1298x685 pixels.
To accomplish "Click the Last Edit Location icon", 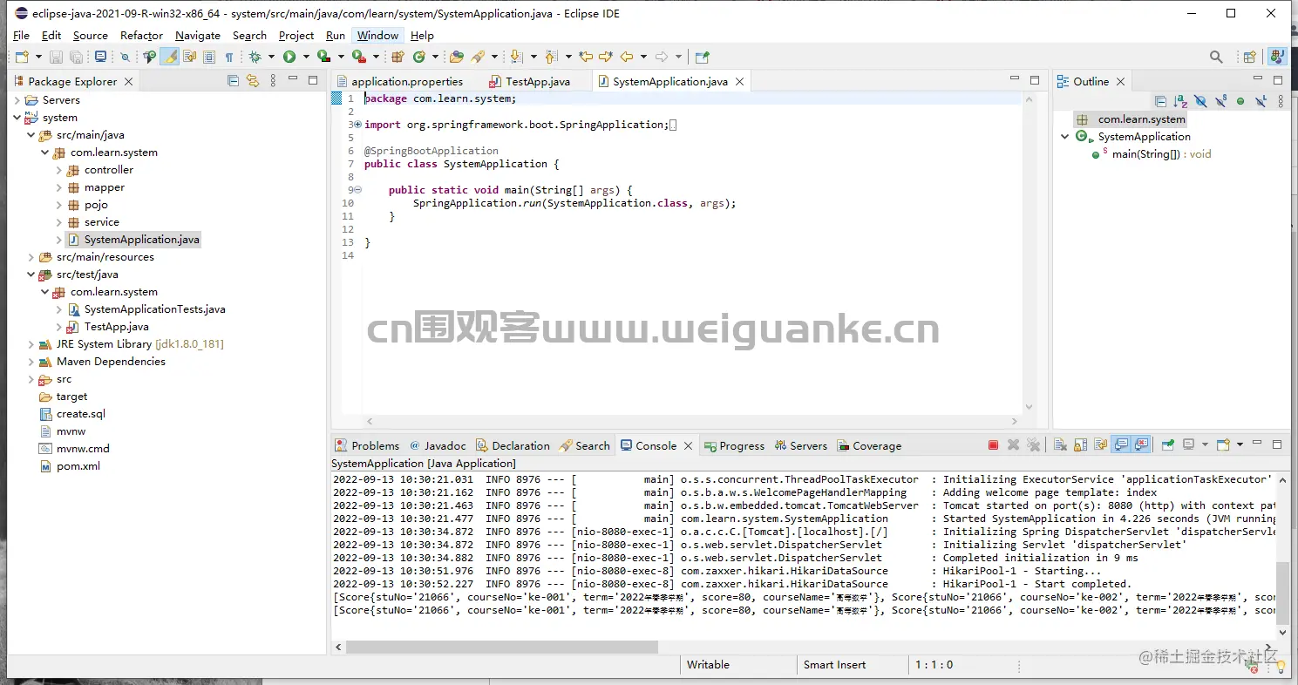I will coord(586,57).
